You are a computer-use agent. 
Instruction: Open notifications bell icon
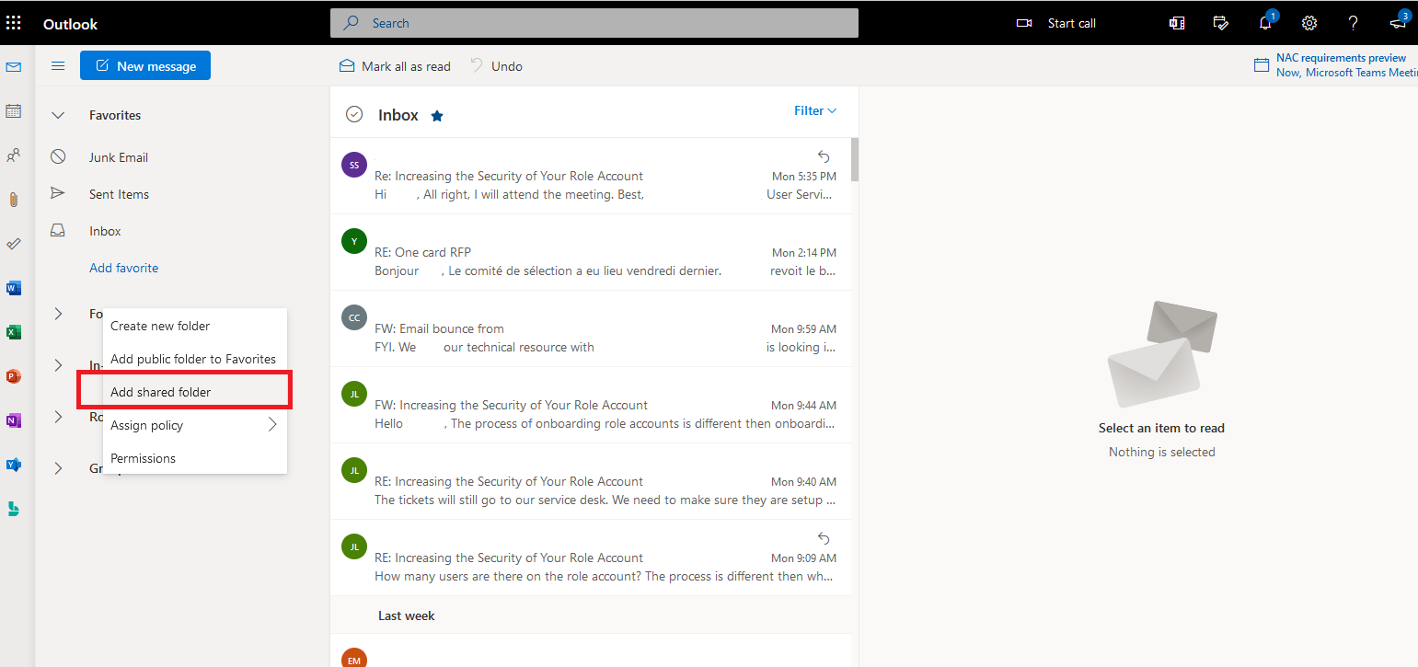pos(1265,23)
